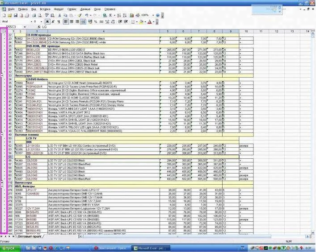
Task: Select the Оптовый прайс sheet tab
Action: click(x=29, y=236)
